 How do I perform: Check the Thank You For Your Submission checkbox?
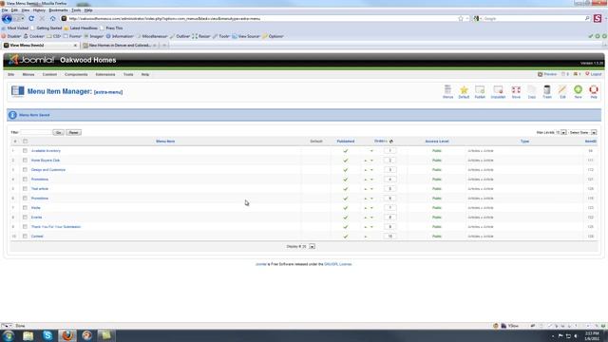click(x=26, y=227)
